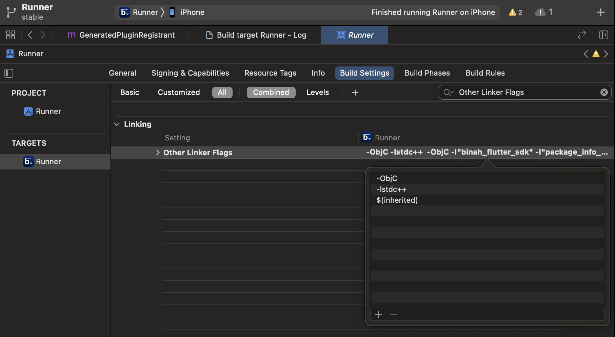Add a new linker flag entry in popup

click(379, 315)
